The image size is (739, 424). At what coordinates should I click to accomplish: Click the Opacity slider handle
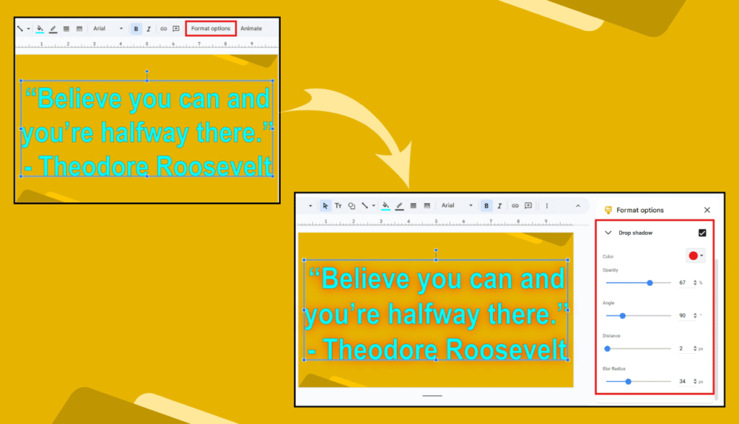(x=650, y=283)
